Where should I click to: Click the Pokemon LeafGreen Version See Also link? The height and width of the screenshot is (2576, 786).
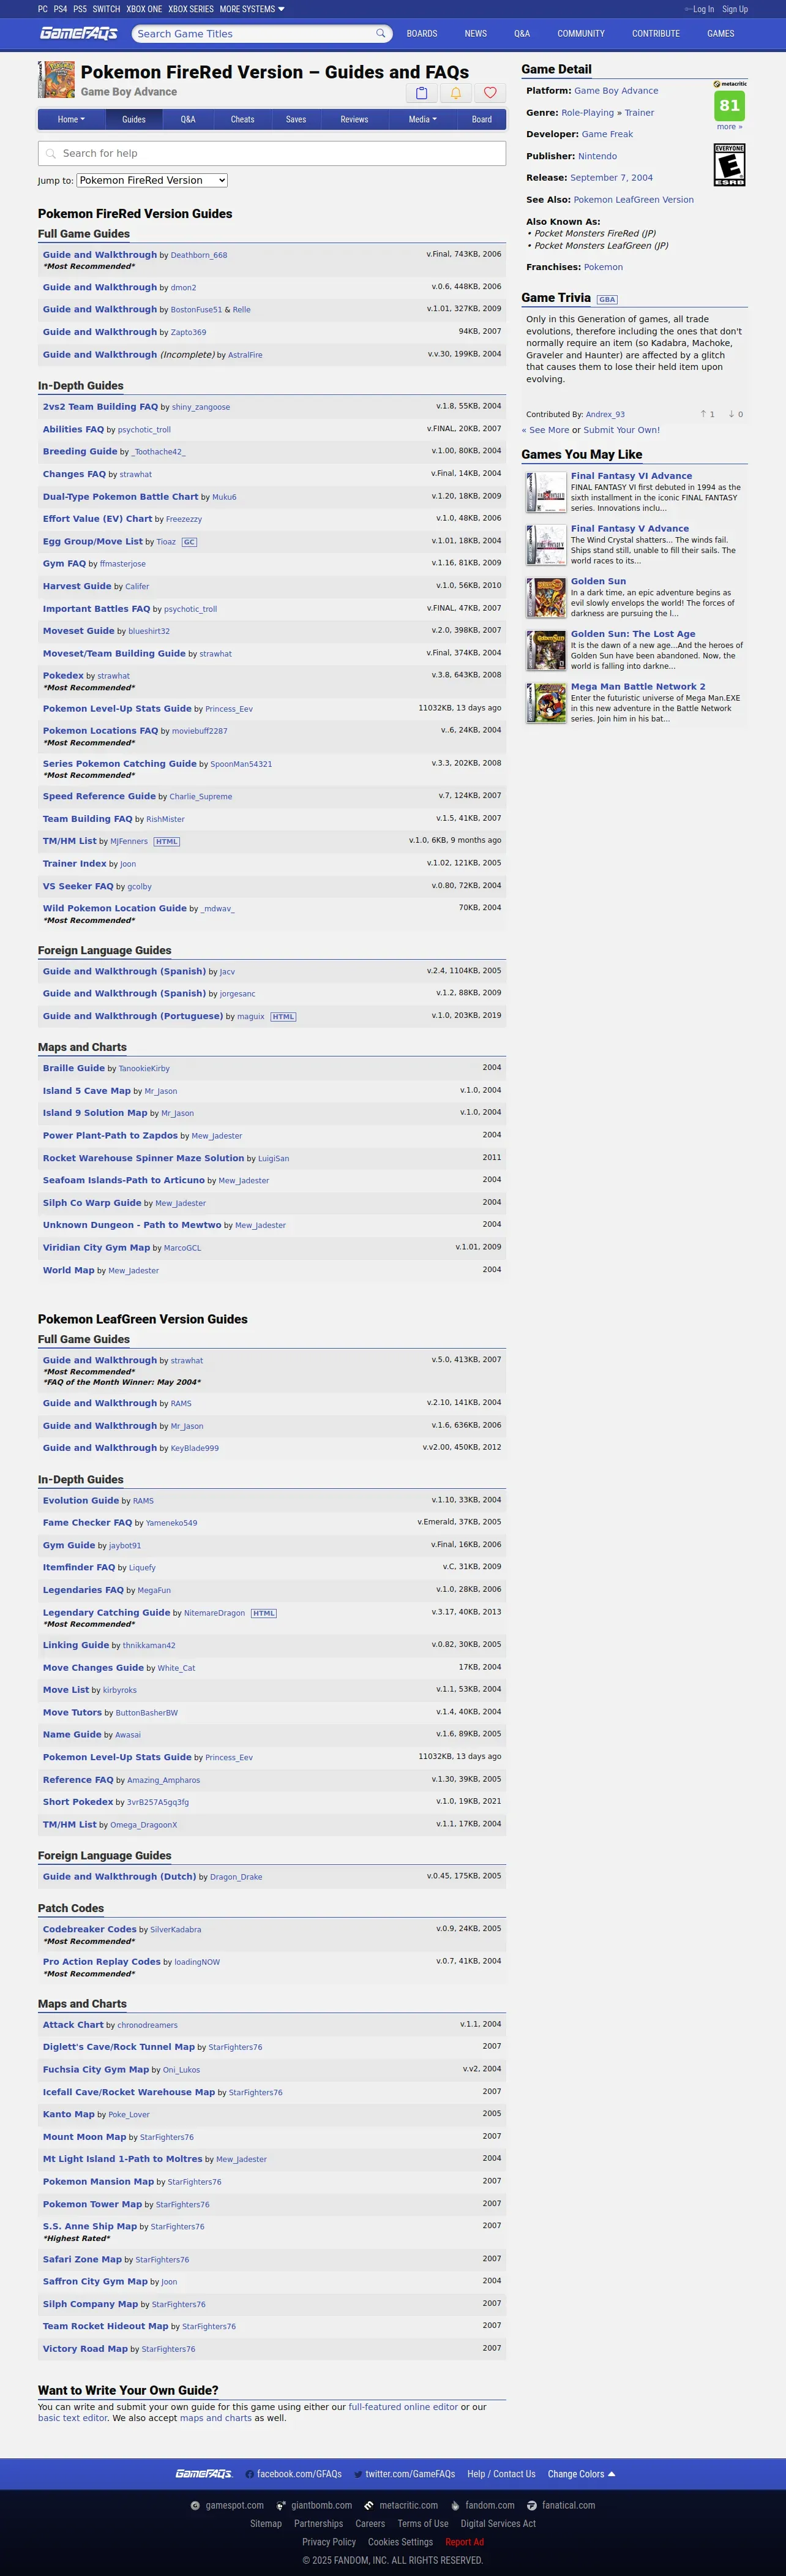(x=634, y=200)
